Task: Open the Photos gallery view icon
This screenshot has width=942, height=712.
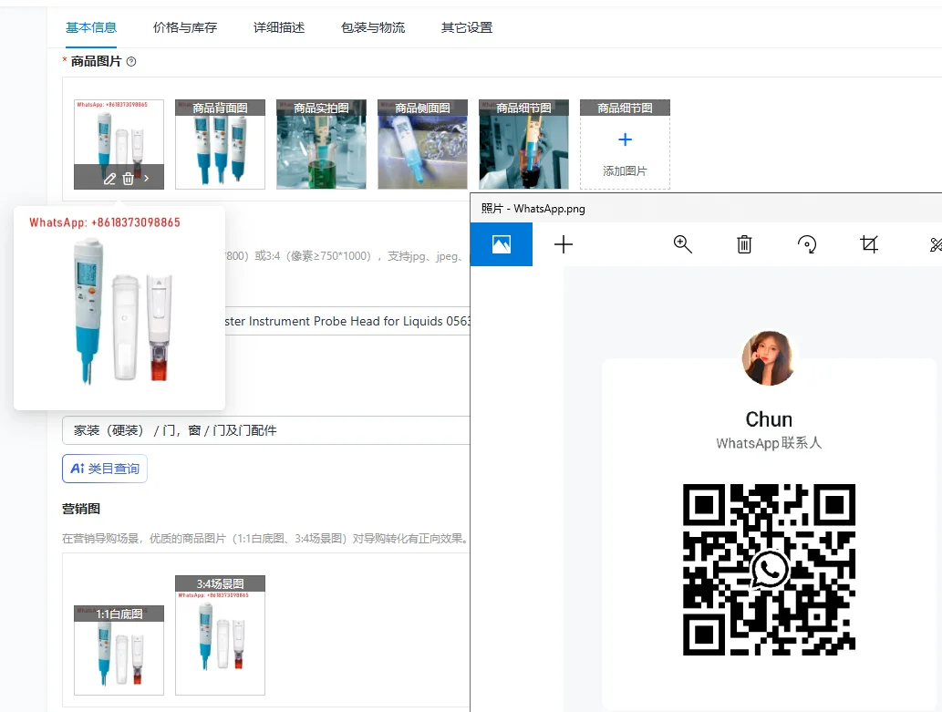Action: [501, 244]
